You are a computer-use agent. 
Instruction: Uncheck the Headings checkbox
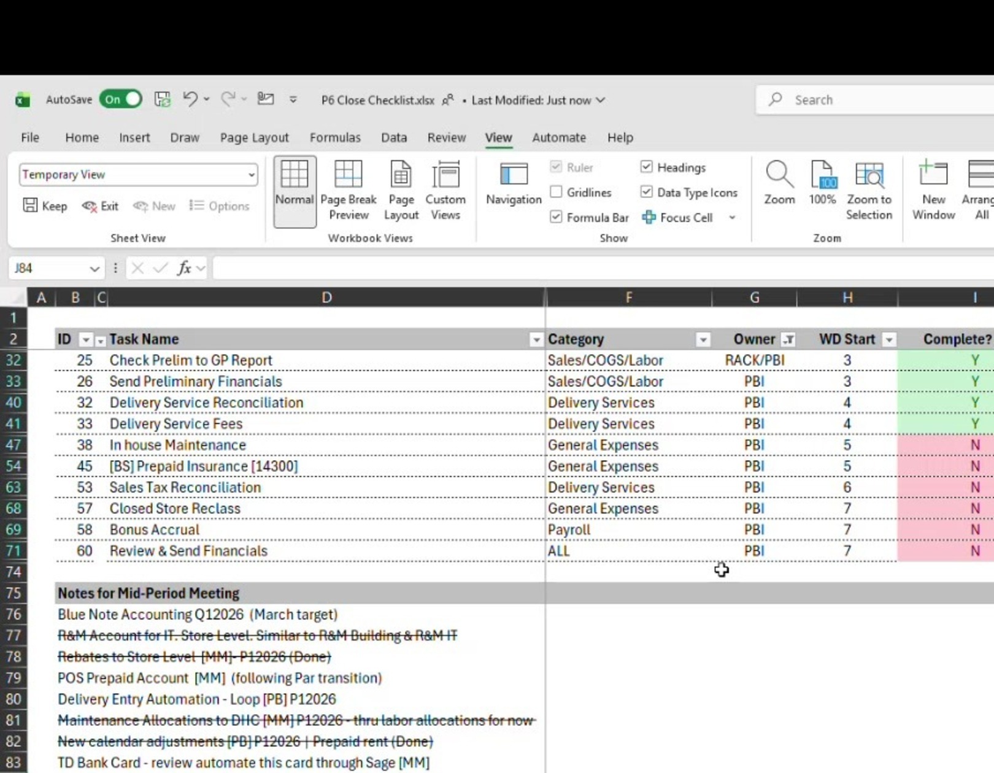(646, 167)
